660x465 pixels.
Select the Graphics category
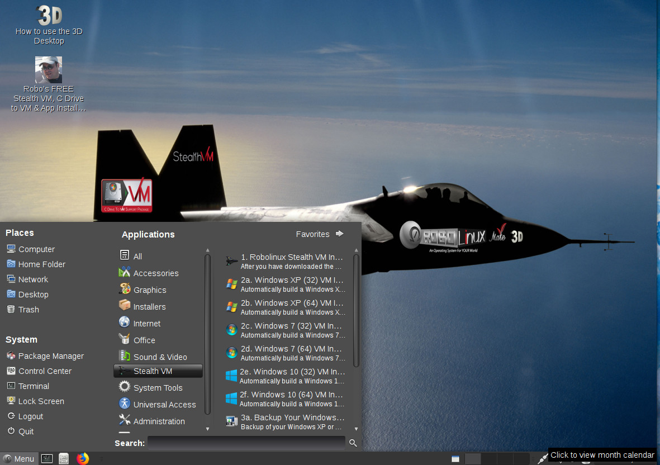pos(158,290)
